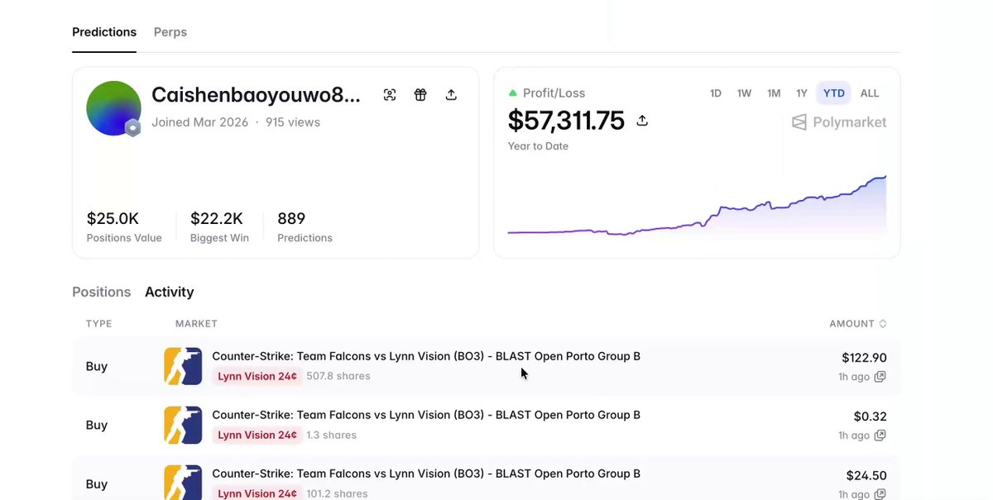Click the Counter-Strike logo on the $0.32 row
The width and height of the screenshot is (993, 500).
(183, 425)
